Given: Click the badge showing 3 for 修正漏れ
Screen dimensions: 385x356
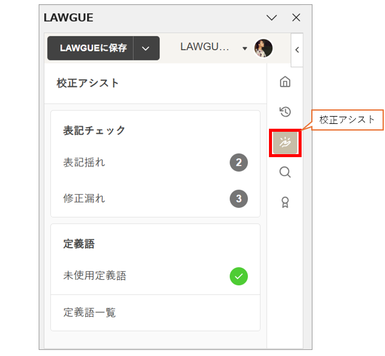Looking at the screenshot, I should [239, 198].
